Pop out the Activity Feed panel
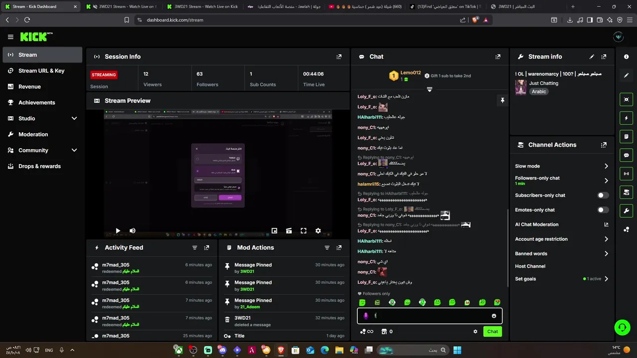Screen dimensions: 637x358 207,248
